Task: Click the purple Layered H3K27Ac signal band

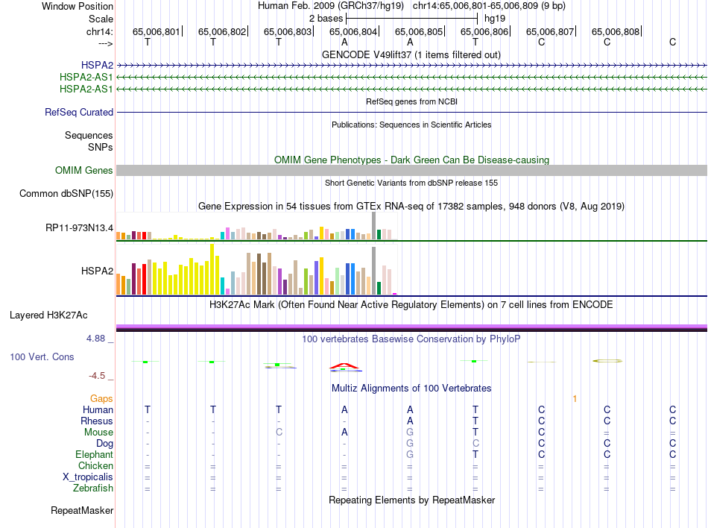Action: [411, 327]
